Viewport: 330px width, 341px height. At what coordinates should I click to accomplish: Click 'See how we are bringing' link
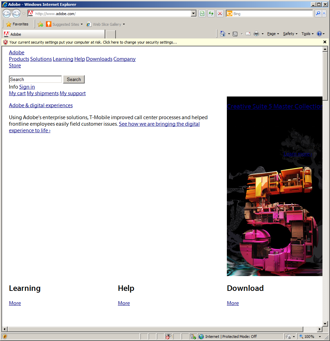point(159,124)
